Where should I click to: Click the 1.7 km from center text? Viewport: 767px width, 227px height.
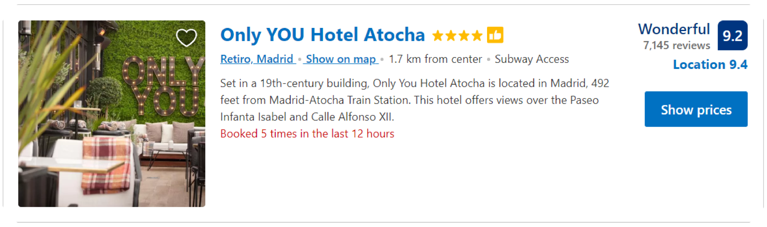click(435, 59)
